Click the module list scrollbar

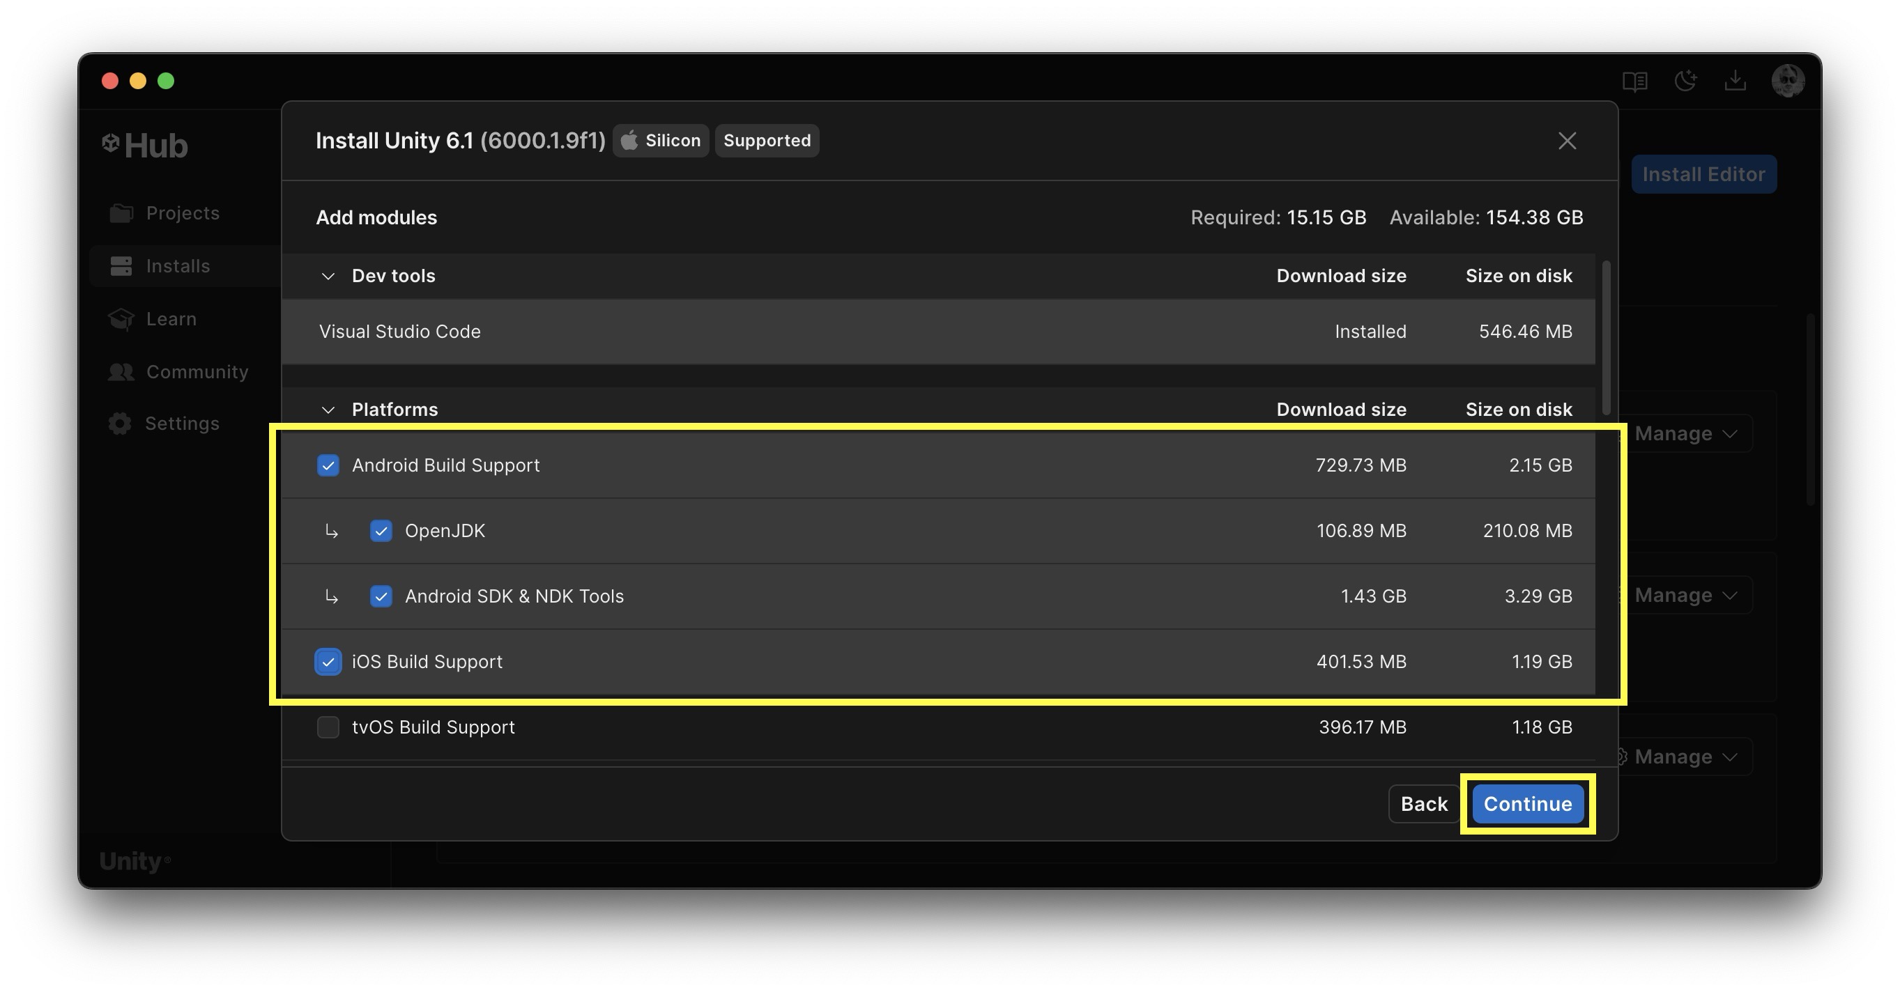coord(1606,339)
